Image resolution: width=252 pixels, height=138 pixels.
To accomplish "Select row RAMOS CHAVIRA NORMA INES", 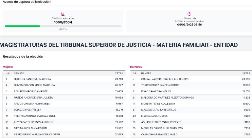I will click(64, 104).
